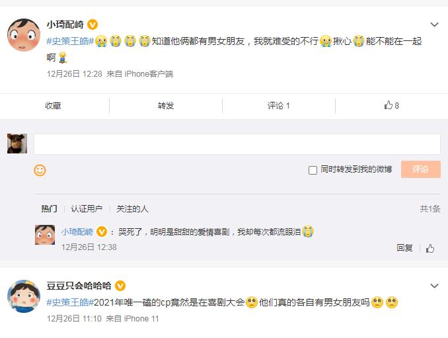Check 同时转发到我的微博 checkbox
The height and width of the screenshot is (338, 448).
coord(313,171)
